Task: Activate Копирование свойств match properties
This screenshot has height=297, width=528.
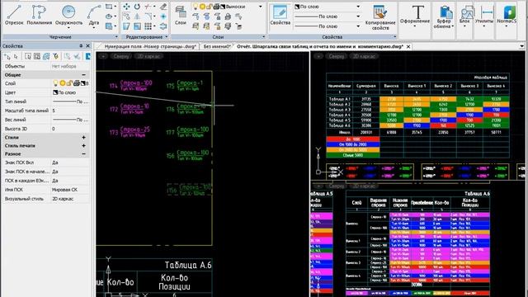Action: (380, 16)
